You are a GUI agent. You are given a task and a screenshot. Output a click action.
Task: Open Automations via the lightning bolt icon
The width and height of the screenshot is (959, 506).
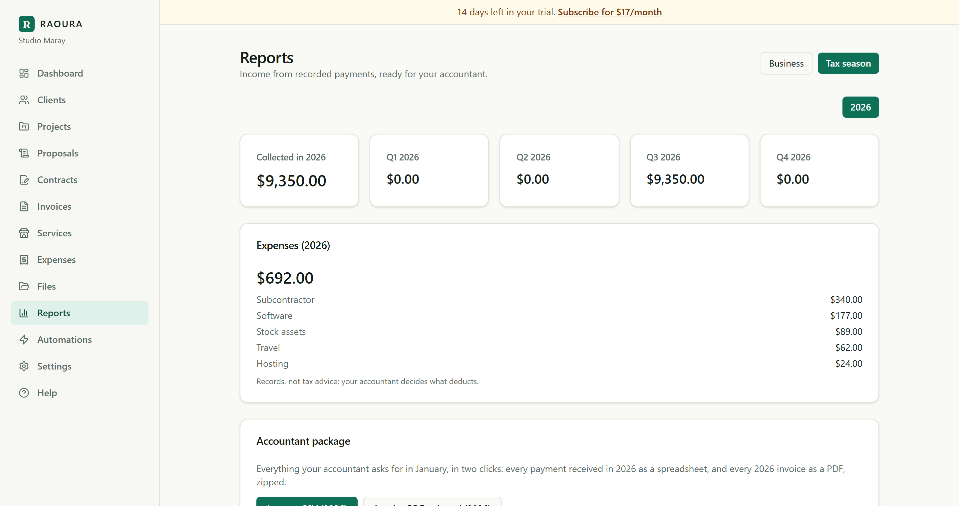coord(24,340)
